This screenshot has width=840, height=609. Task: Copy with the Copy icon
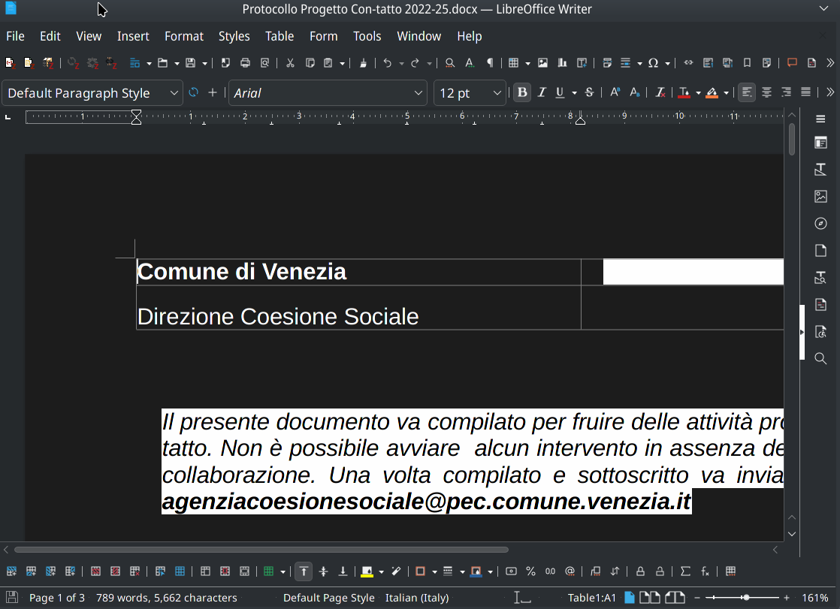tap(310, 63)
